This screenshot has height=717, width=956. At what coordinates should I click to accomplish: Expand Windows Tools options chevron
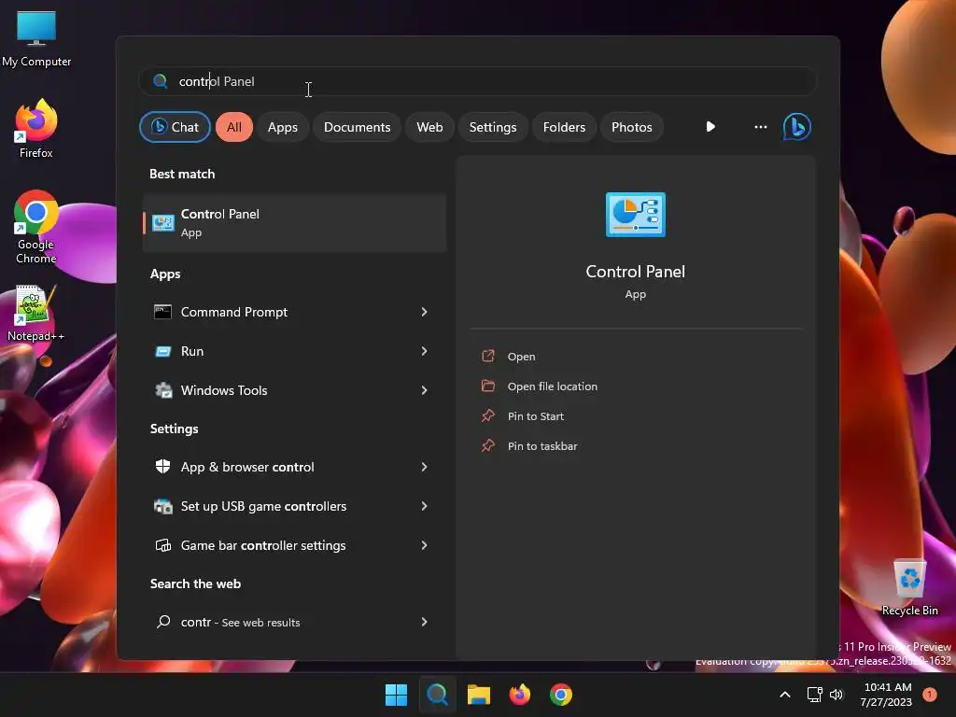pyautogui.click(x=425, y=390)
